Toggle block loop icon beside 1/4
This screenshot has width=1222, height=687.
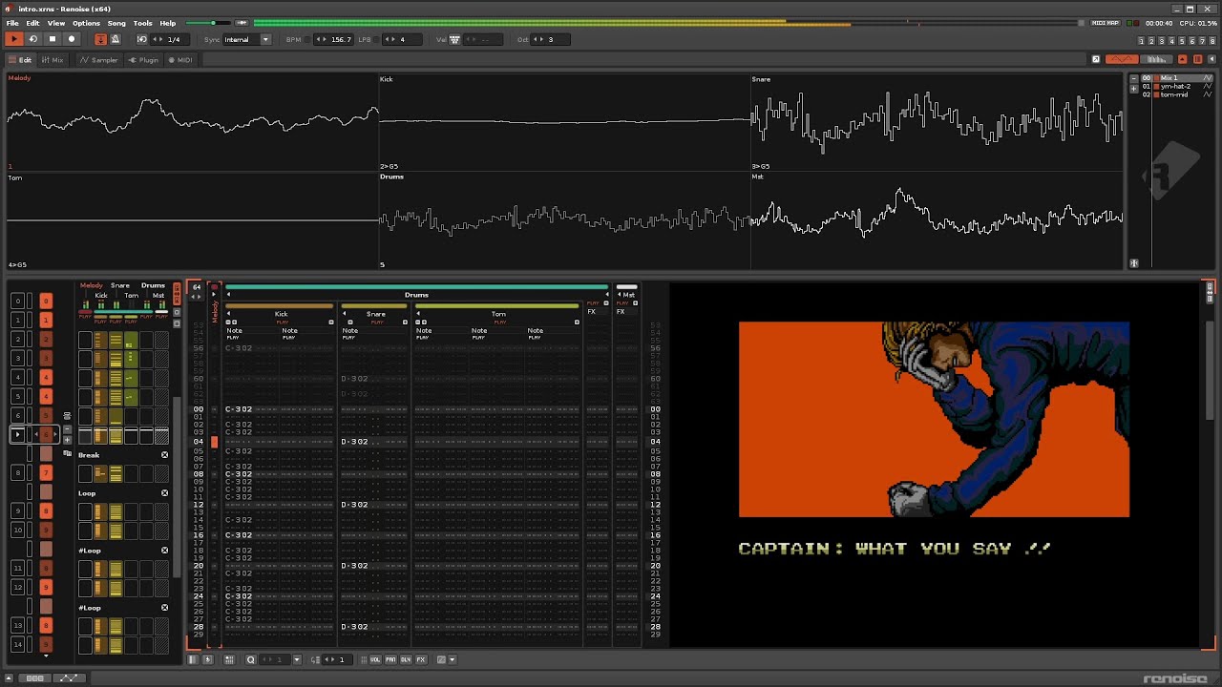[142, 39]
